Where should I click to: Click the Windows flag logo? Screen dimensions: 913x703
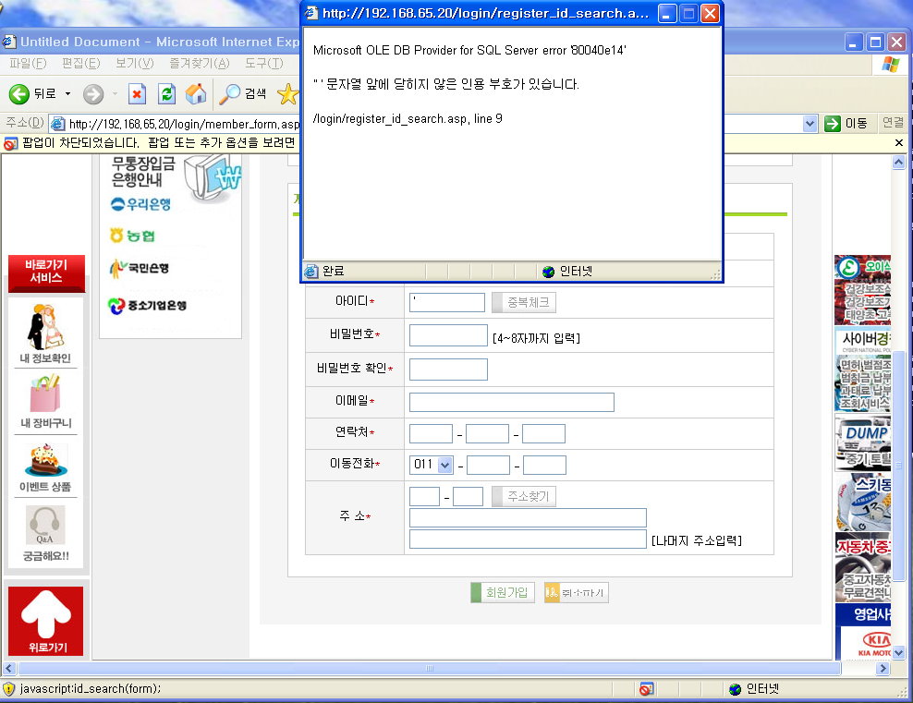pyautogui.click(x=890, y=64)
